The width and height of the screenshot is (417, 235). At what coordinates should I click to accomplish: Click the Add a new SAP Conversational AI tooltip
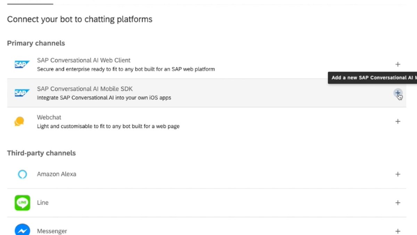click(x=372, y=78)
